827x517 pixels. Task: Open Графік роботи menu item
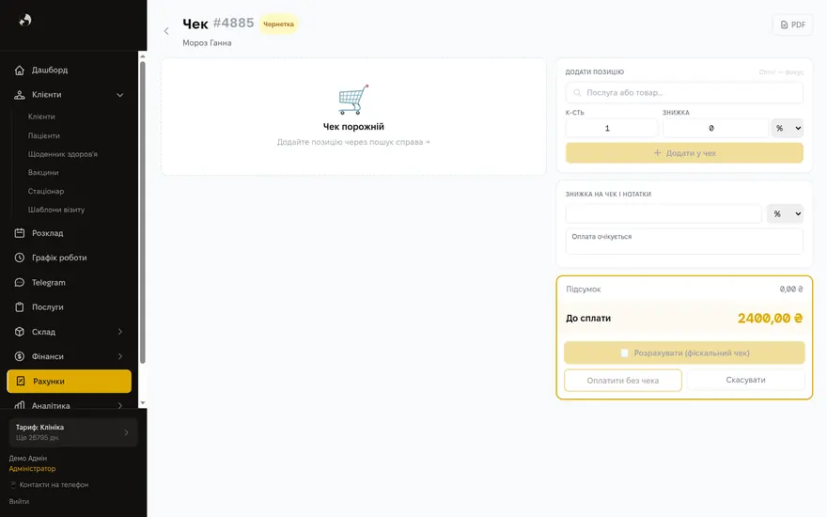70,258
